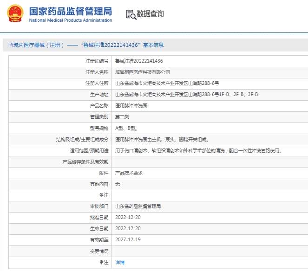Select the 注册人名称 label
Viewport: 308px width, 271px height.
tap(97, 72)
